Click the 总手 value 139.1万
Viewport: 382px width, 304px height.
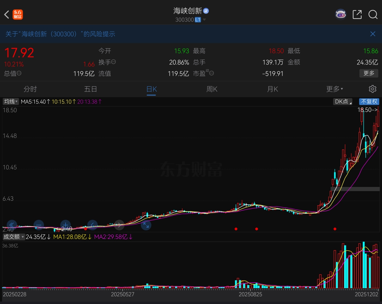[x=273, y=62]
